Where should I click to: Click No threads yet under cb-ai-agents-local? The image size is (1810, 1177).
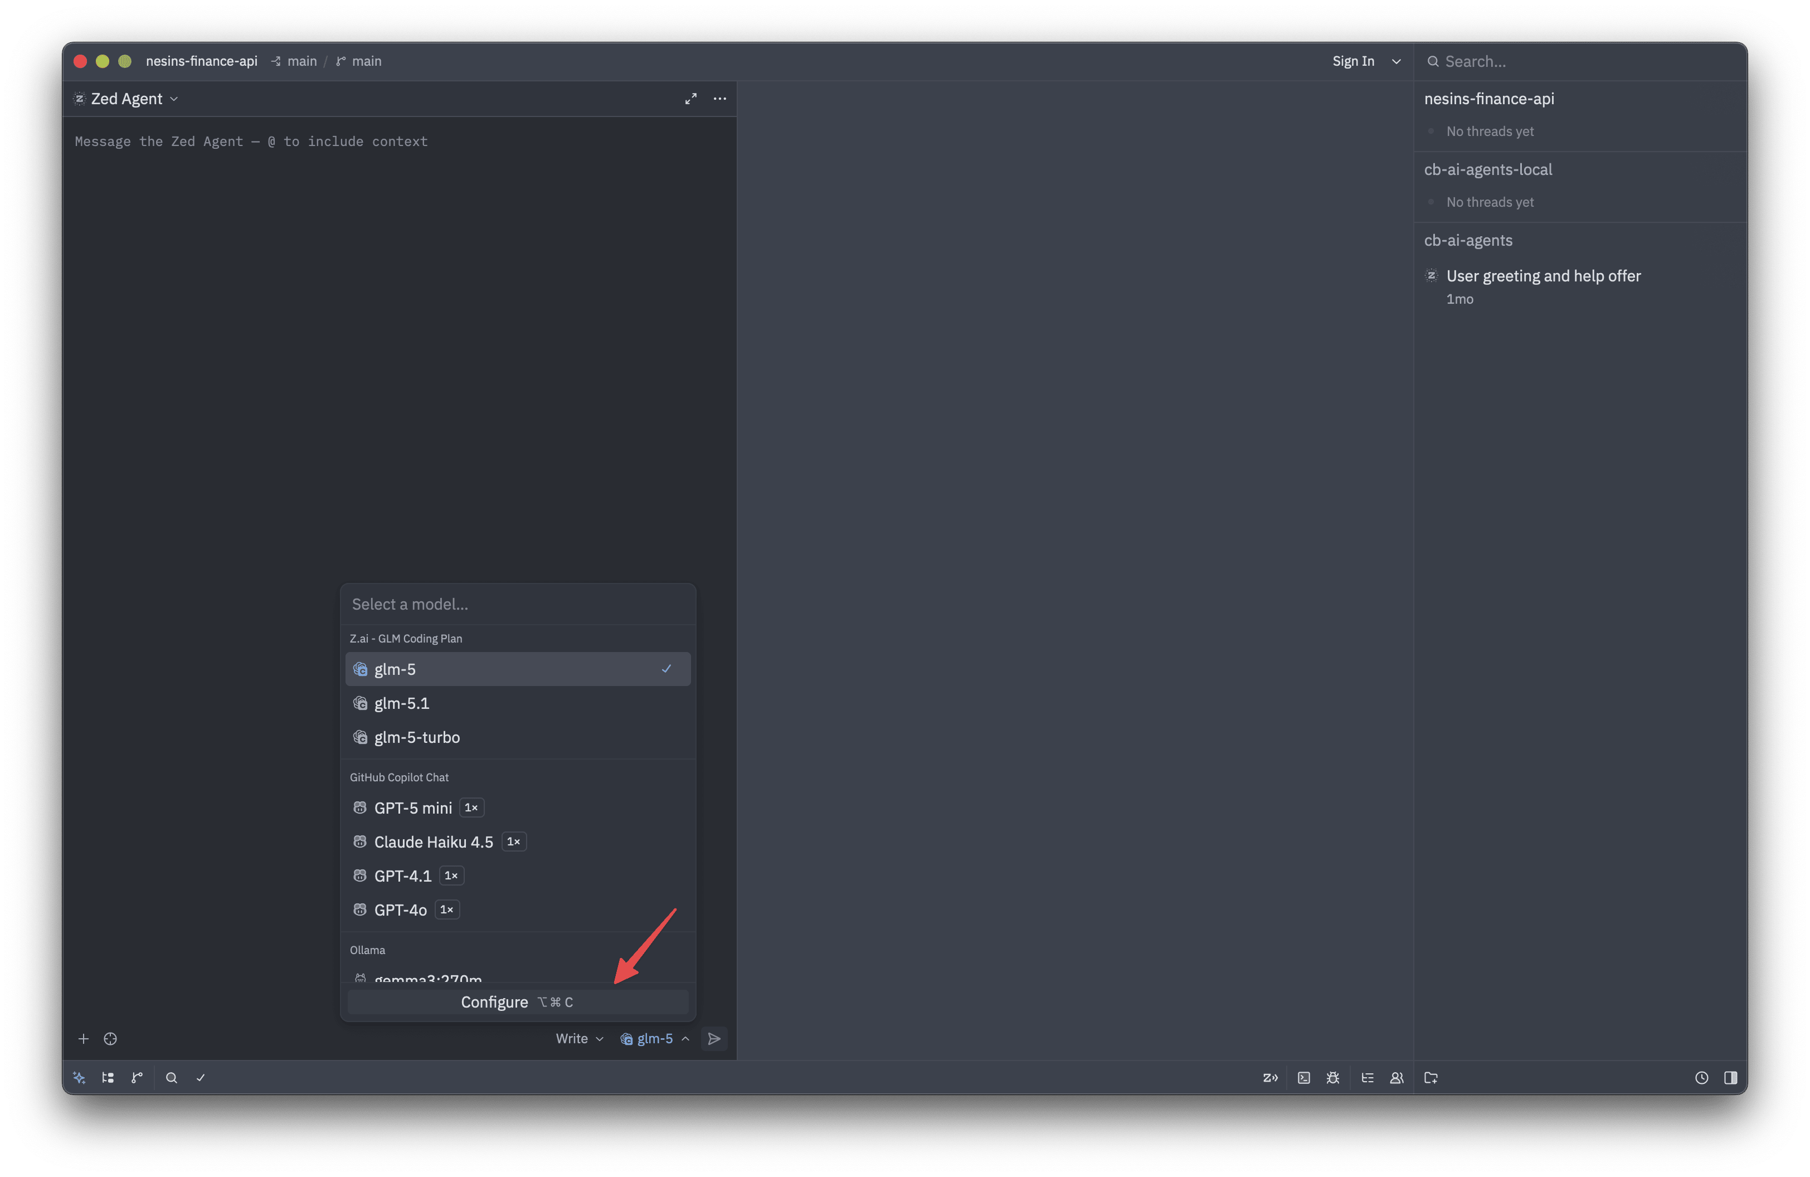(1490, 202)
